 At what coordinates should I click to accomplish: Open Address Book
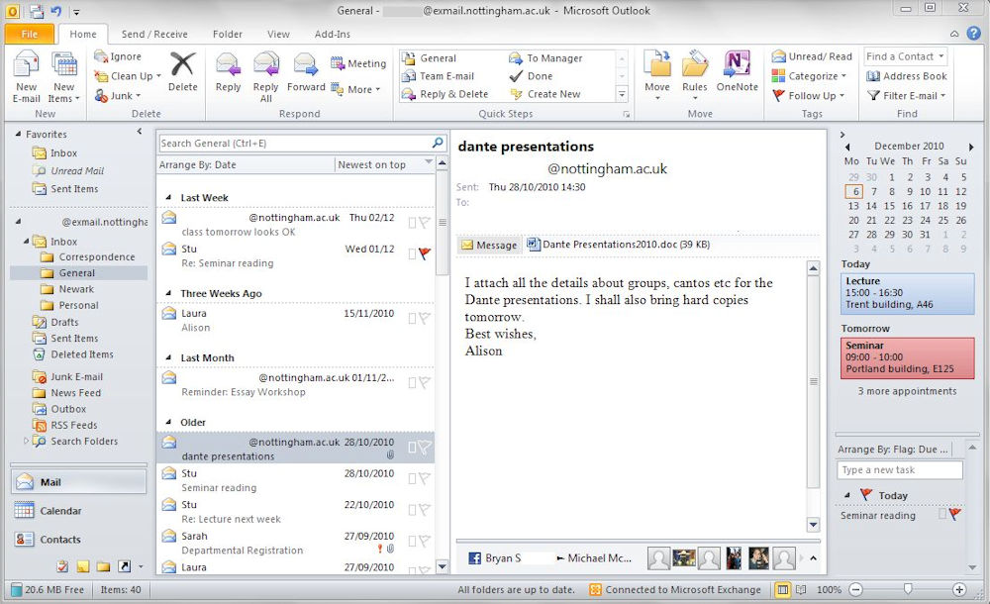pos(906,76)
